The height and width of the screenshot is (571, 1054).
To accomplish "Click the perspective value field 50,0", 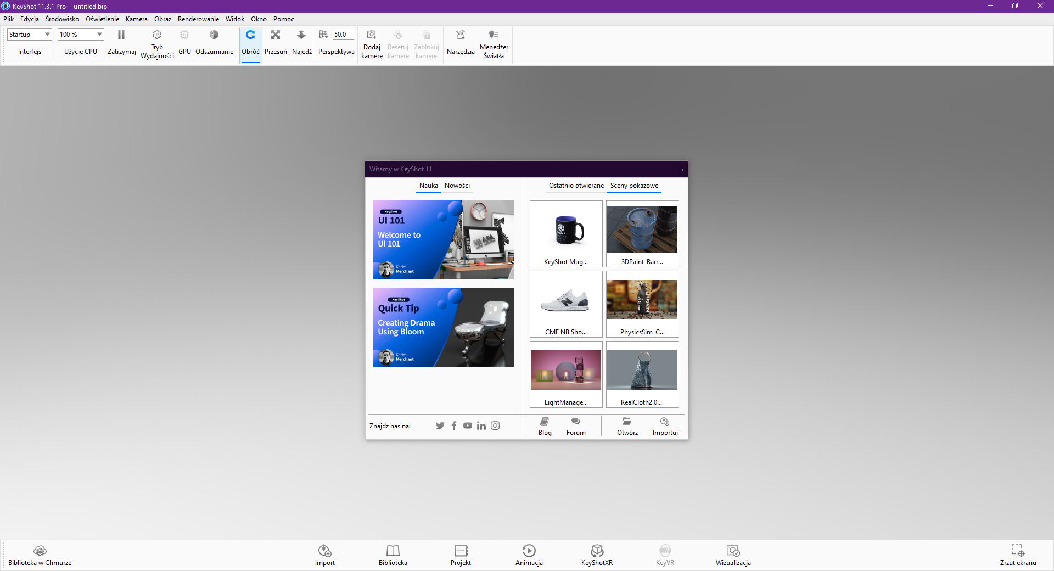I will click(343, 35).
